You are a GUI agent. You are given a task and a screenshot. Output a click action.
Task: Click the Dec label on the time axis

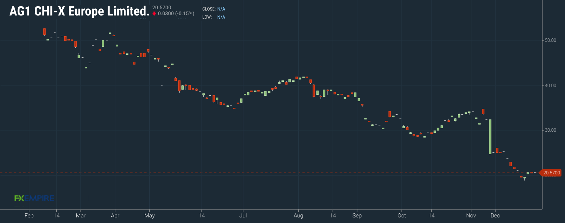pos(495,216)
